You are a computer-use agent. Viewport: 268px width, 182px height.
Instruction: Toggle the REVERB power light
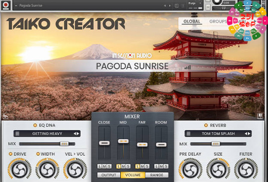(206, 125)
